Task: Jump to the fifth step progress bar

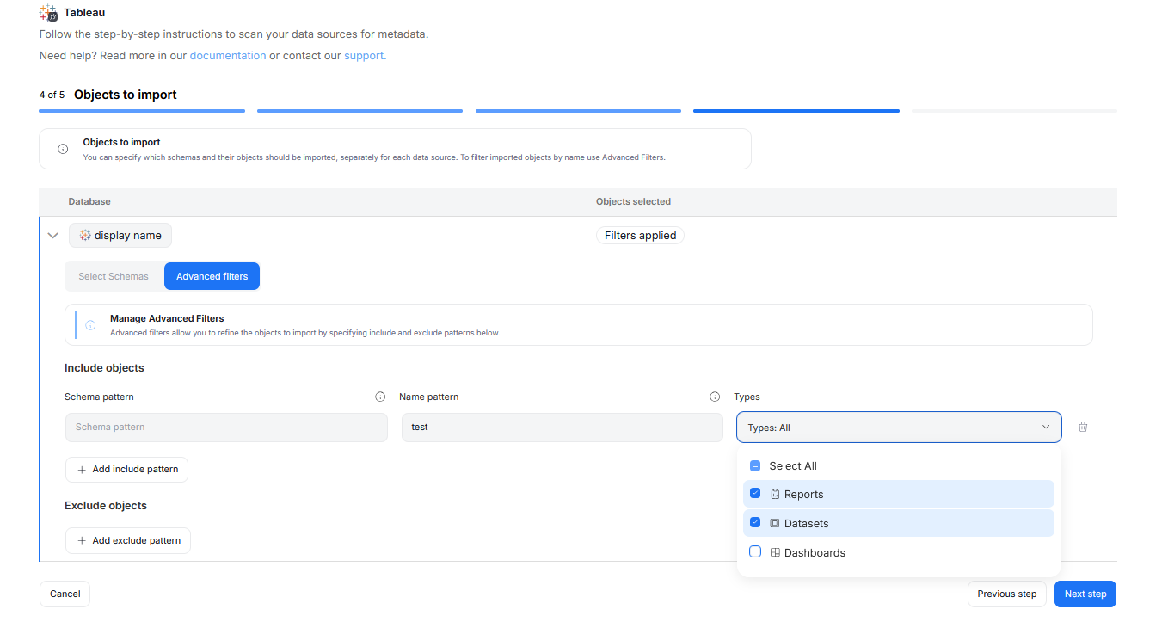Action: click(x=1013, y=111)
